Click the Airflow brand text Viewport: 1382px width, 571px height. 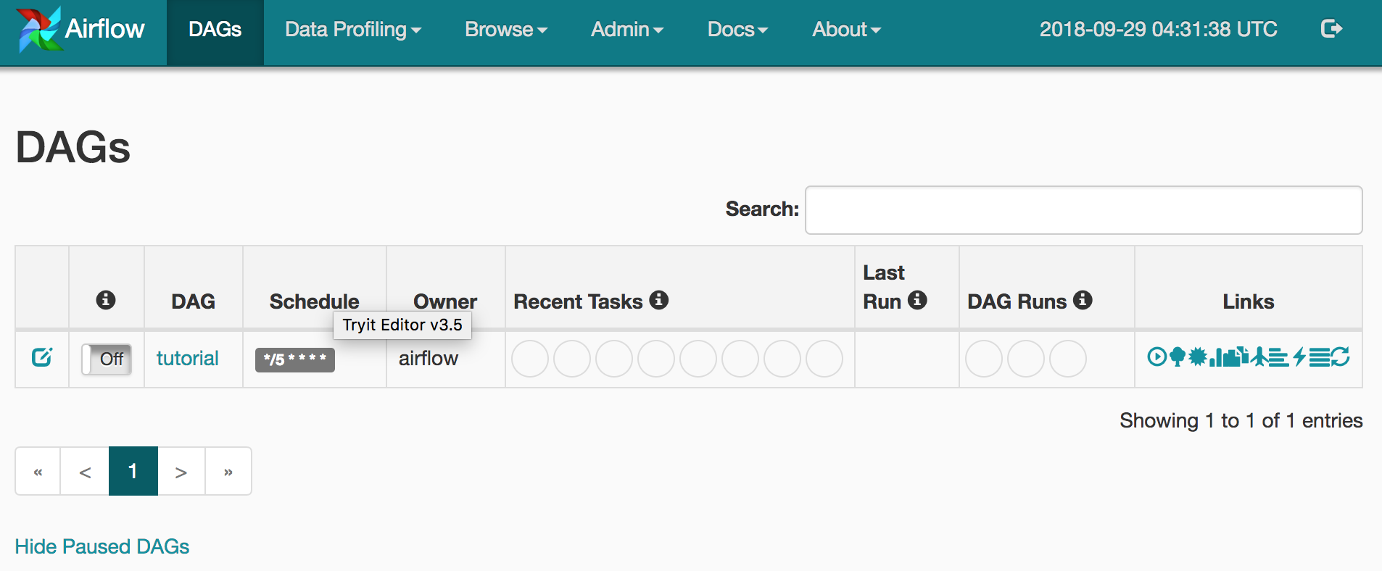coord(105,29)
